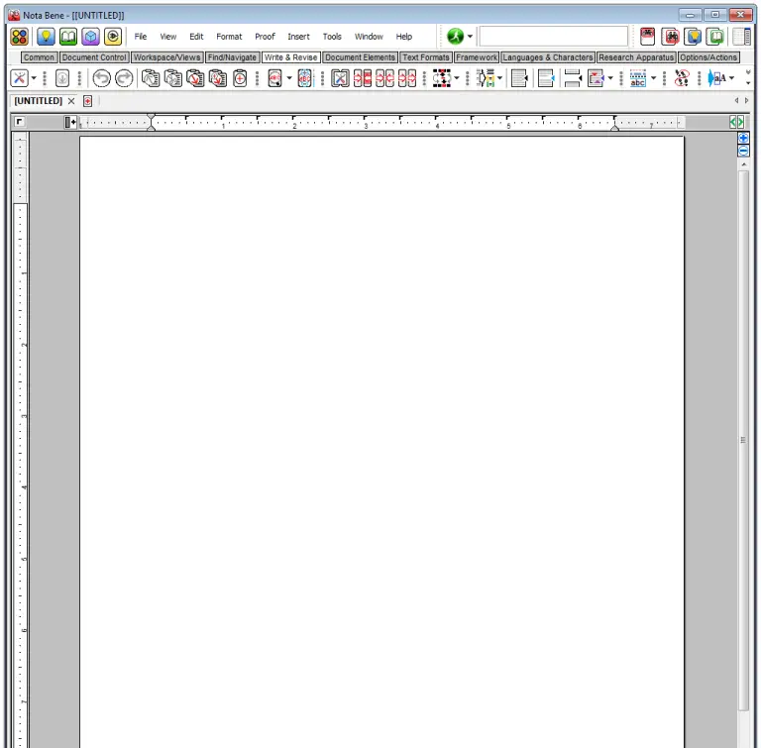Screen dimensions: 761x748
Task: Expand dropdown next to crossed tools icon
Action: pos(34,77)
